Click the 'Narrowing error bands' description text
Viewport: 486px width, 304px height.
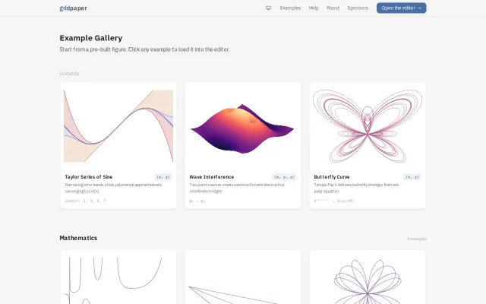pos(113,188)
